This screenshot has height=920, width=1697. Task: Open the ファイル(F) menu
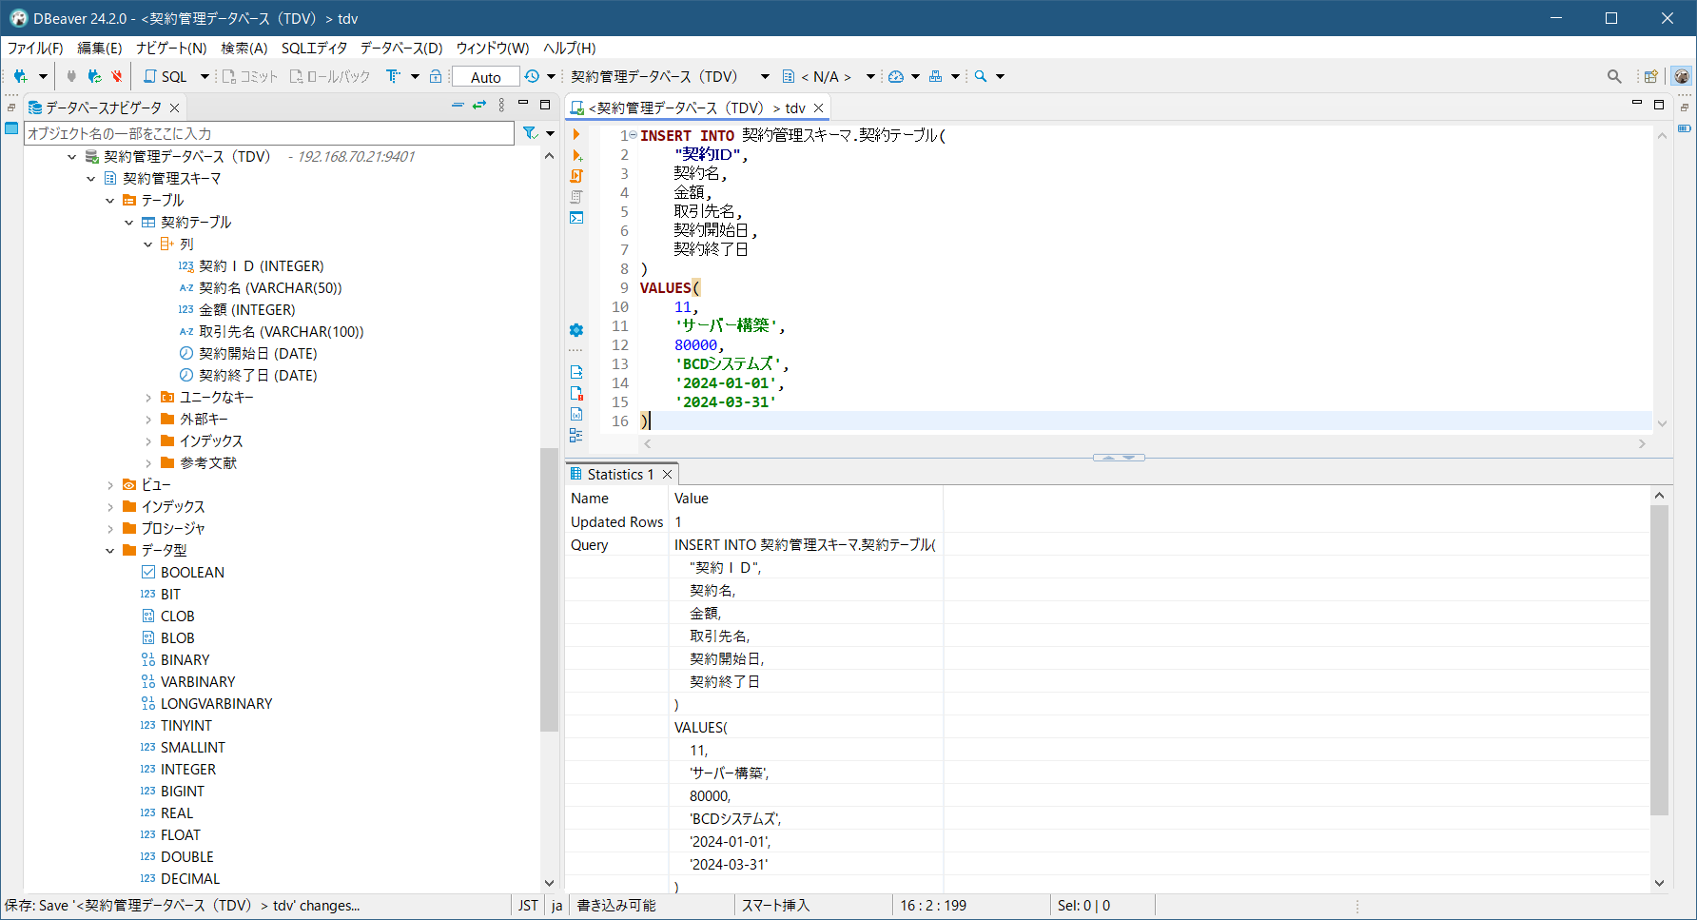(x=35, y=48)
